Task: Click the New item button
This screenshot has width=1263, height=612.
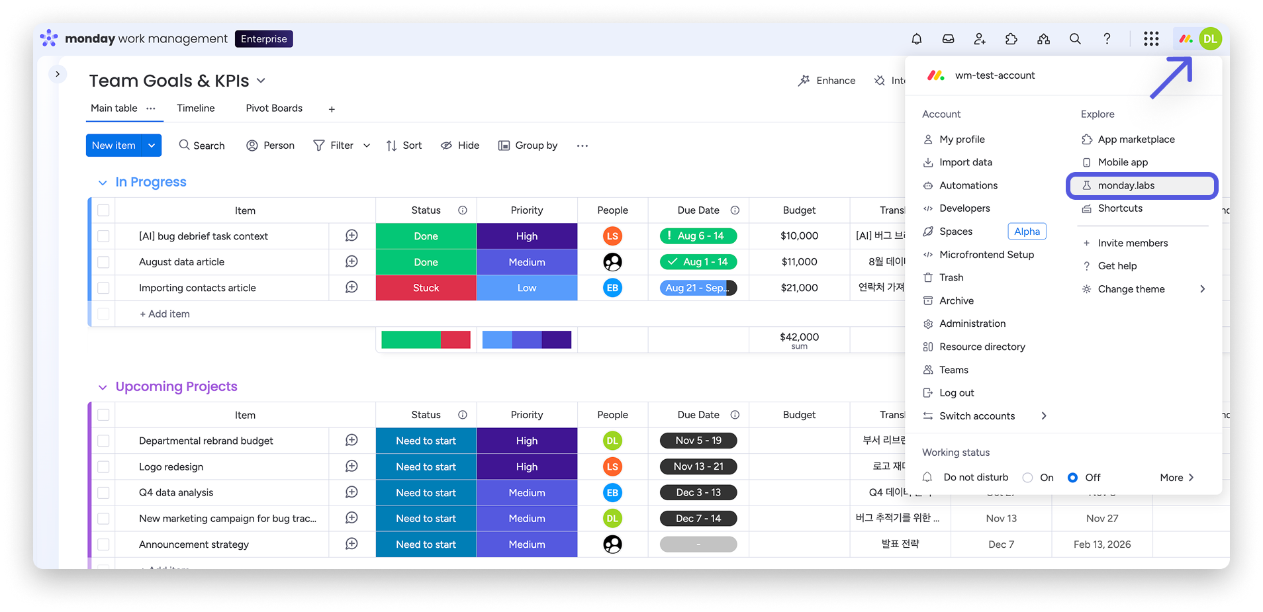Action: 114,146
